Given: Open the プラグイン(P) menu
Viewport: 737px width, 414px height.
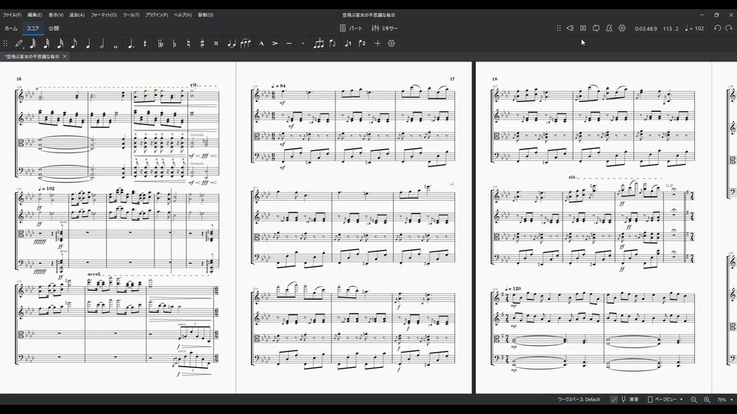Looking at the screenshot, I should [x=157, y=15].
